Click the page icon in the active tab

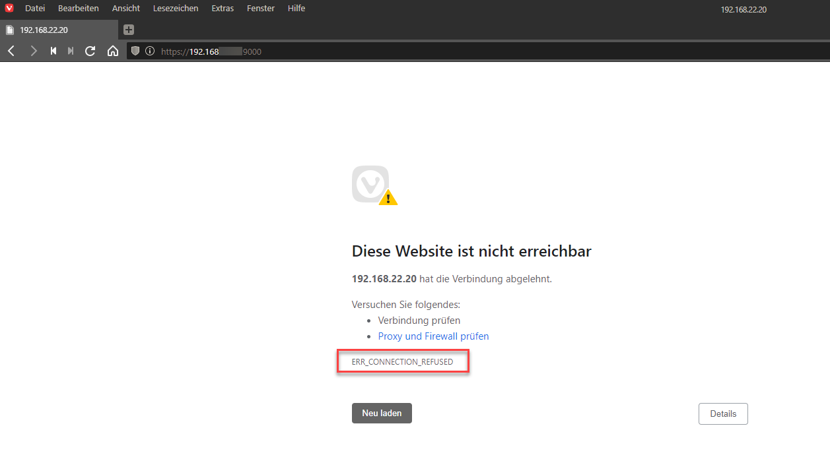click(x=10, y=29)
